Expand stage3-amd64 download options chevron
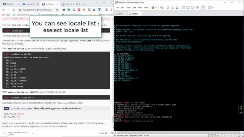The width and height of the screenshot is (244, 137). pyautogui.click(x=33, y=133)
